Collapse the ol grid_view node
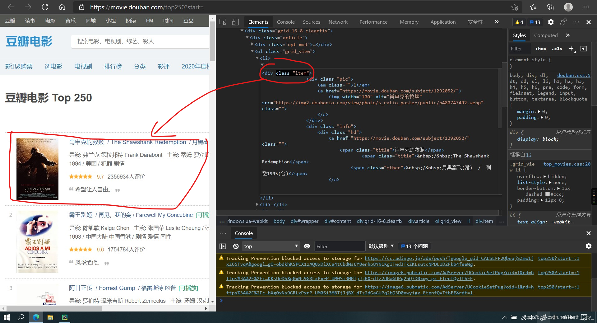This screenshot has height=323, width=597. [252, 51]
